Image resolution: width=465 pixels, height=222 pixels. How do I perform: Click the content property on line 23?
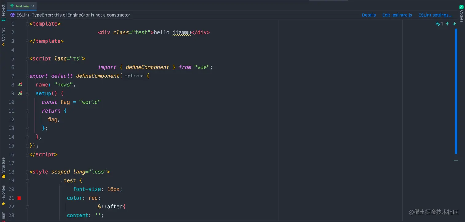pos(77,215)
